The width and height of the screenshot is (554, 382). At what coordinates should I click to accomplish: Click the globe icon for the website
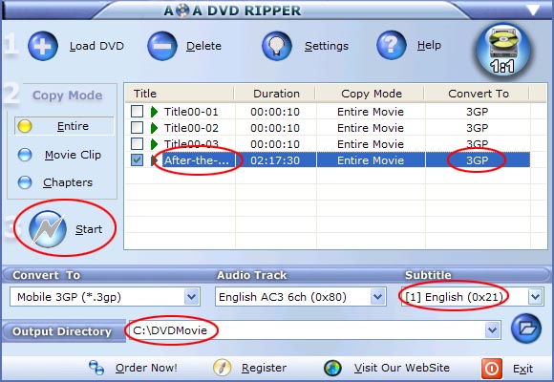pyautogui.click(x=332, y=368)
